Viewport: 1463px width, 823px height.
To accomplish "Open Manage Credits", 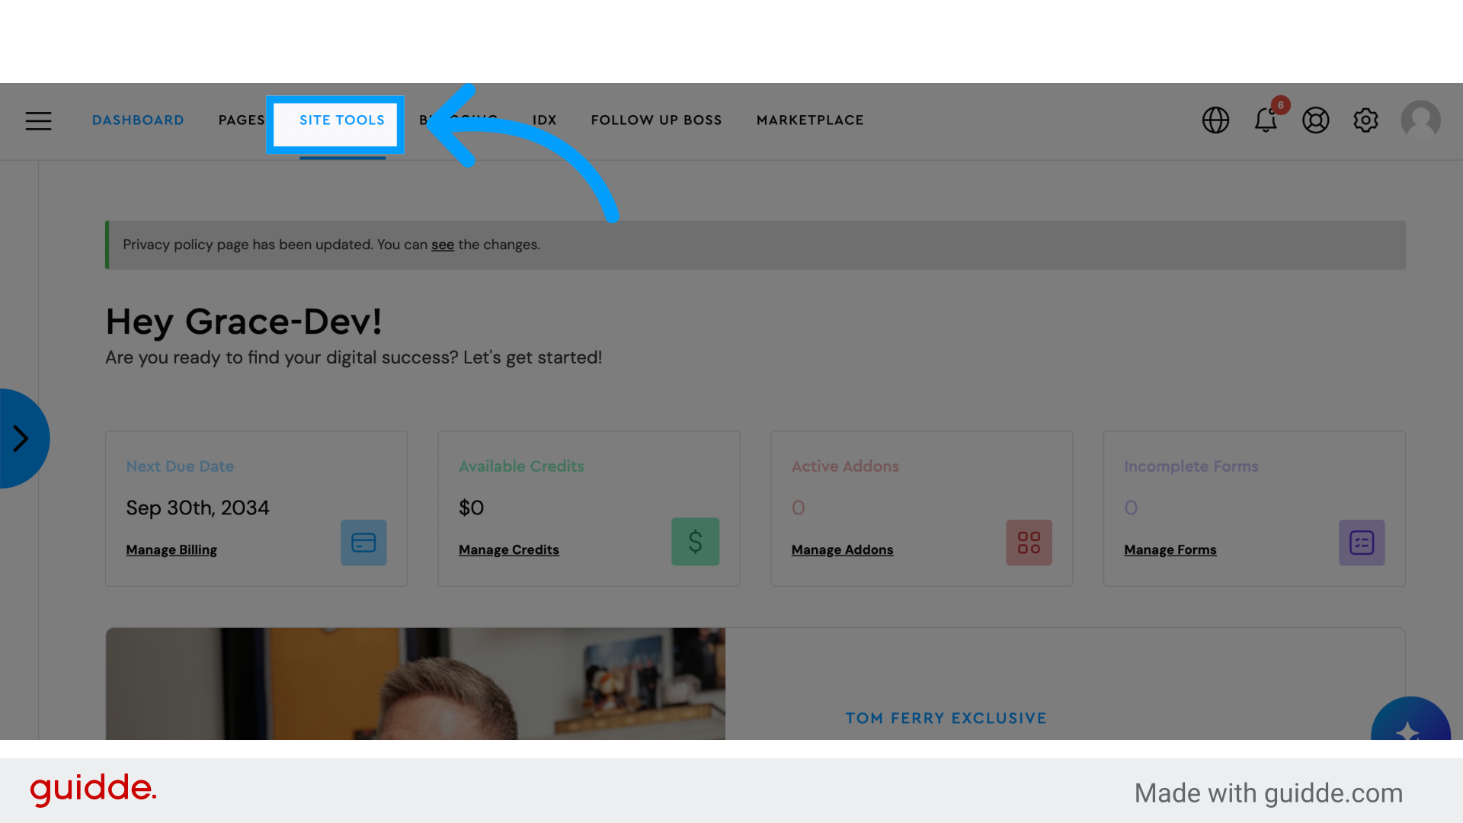I will (508, 549).
